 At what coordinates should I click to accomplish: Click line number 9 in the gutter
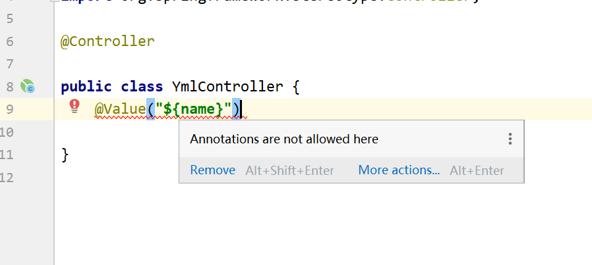point(10,109)
